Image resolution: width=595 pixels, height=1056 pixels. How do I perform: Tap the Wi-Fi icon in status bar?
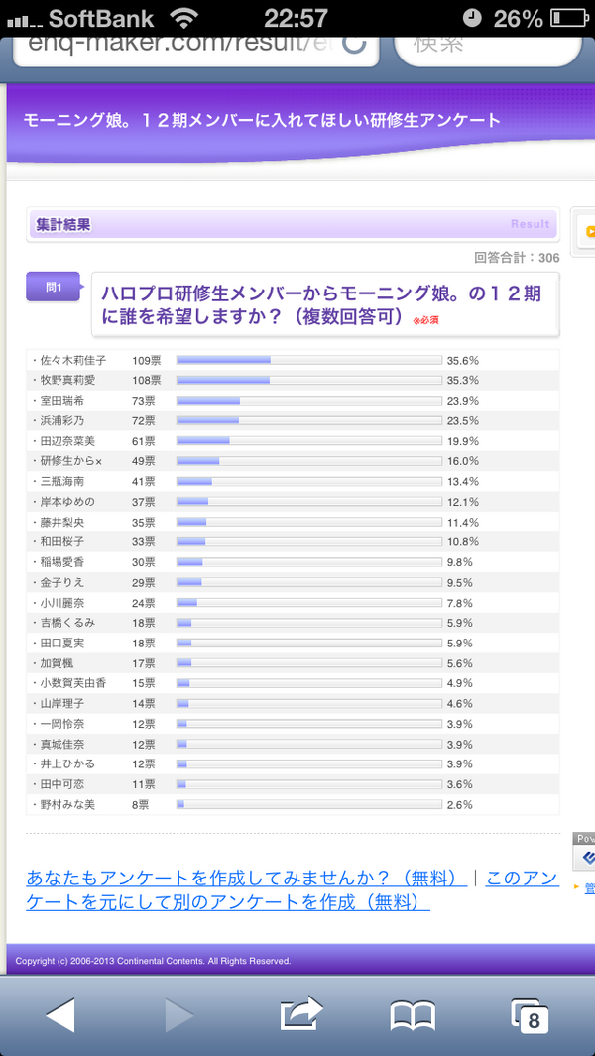[x=182, y=17]
